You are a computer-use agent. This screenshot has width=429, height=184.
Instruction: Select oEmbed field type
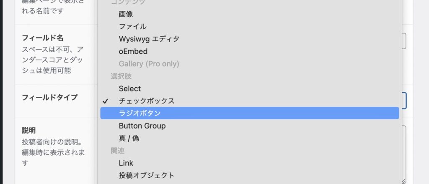click(x=133, y=51)
